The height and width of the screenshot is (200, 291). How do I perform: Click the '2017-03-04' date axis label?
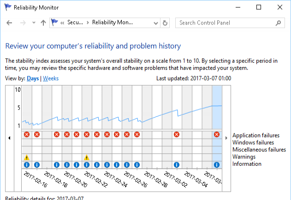(x=196, y=179)
